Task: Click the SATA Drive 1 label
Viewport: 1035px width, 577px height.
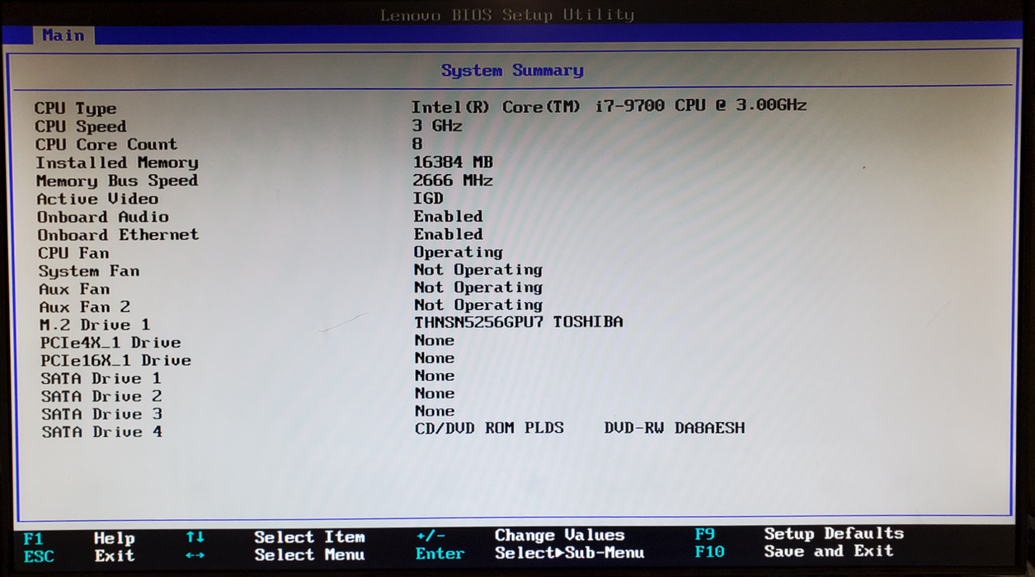Action: pos(101,379)
